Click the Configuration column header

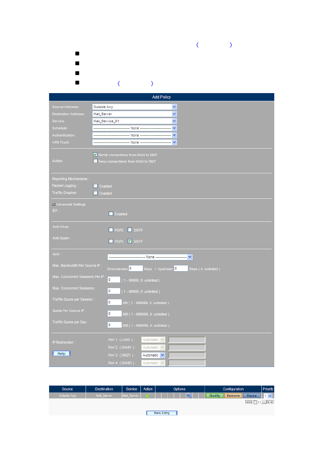(233, 389)
